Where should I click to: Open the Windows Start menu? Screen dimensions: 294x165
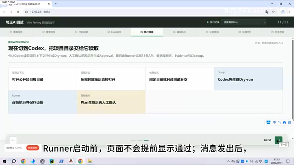click(4, 161)
